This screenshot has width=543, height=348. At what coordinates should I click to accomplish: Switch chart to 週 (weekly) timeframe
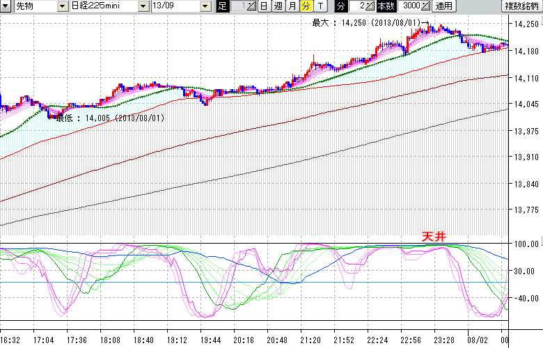[x=278, y=6]
